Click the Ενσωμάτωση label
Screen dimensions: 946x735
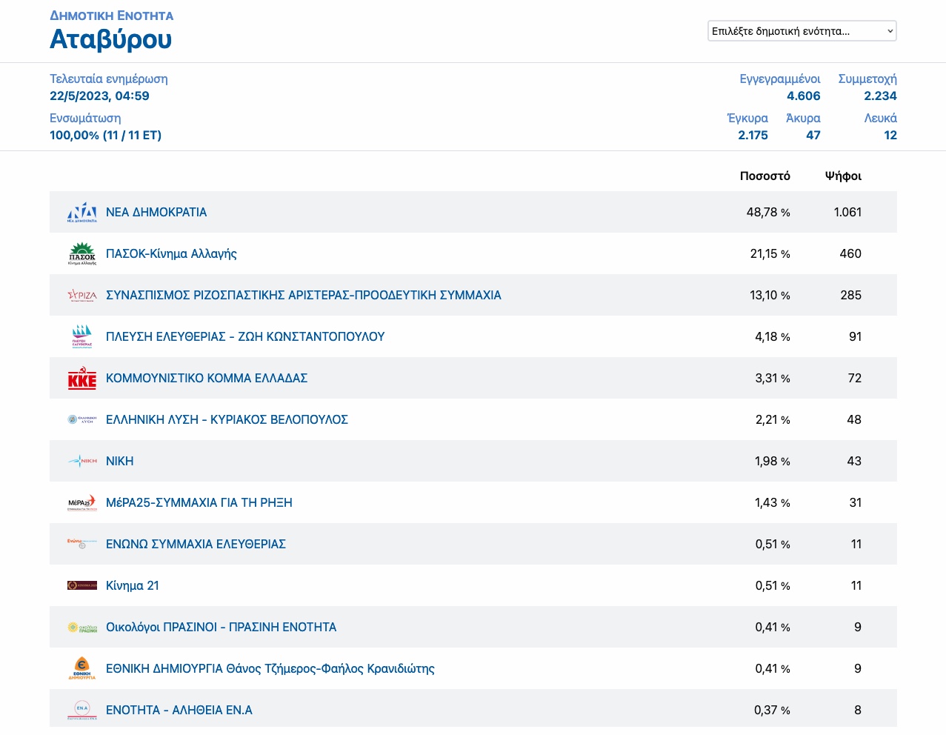point(85,118)
